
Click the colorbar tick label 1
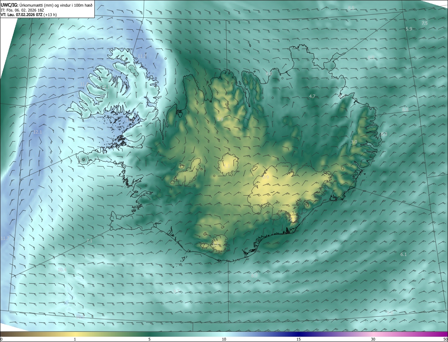click(x=75, y=339)
